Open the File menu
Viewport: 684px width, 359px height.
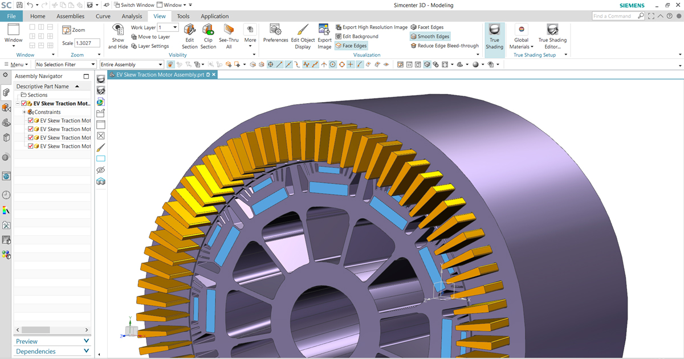[x=11, y=16]
